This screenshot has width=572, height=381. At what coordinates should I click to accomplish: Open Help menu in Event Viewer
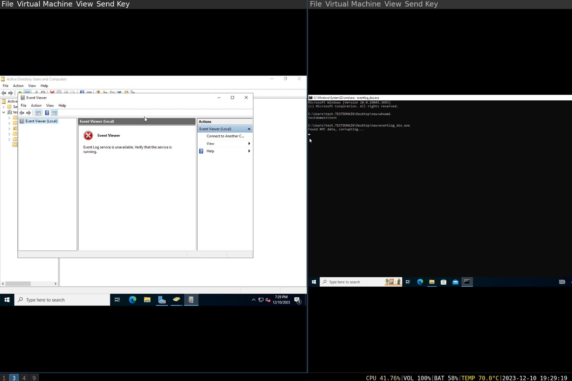[x=62, y=105]
